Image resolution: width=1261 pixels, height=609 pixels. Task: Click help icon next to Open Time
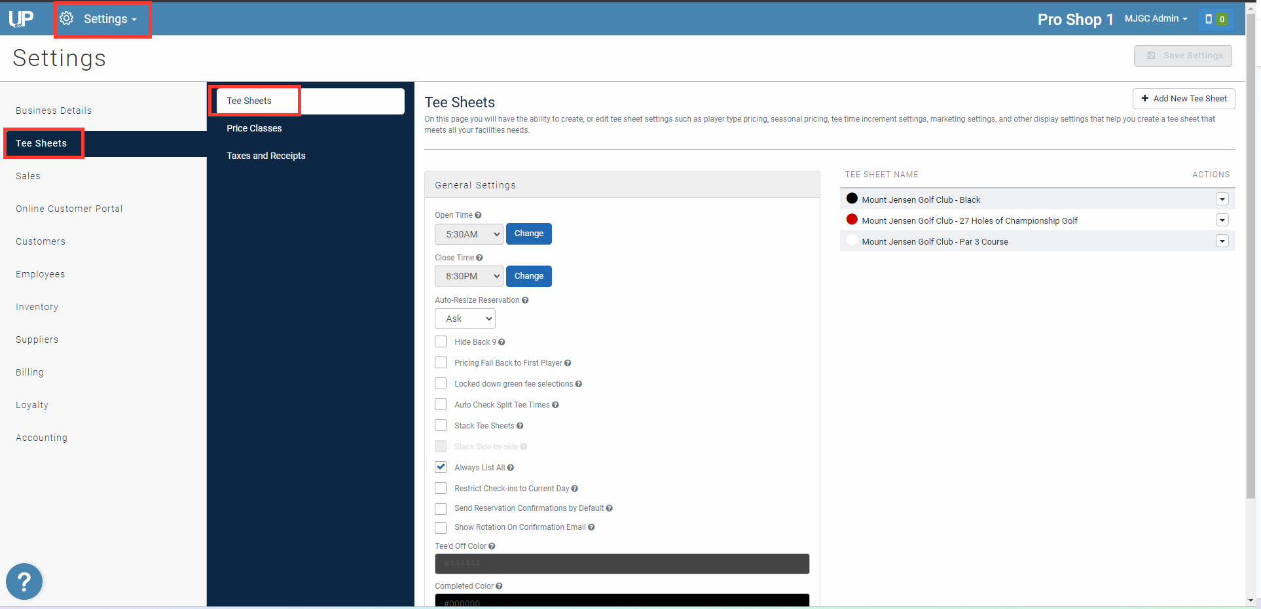tap(478, 215)
